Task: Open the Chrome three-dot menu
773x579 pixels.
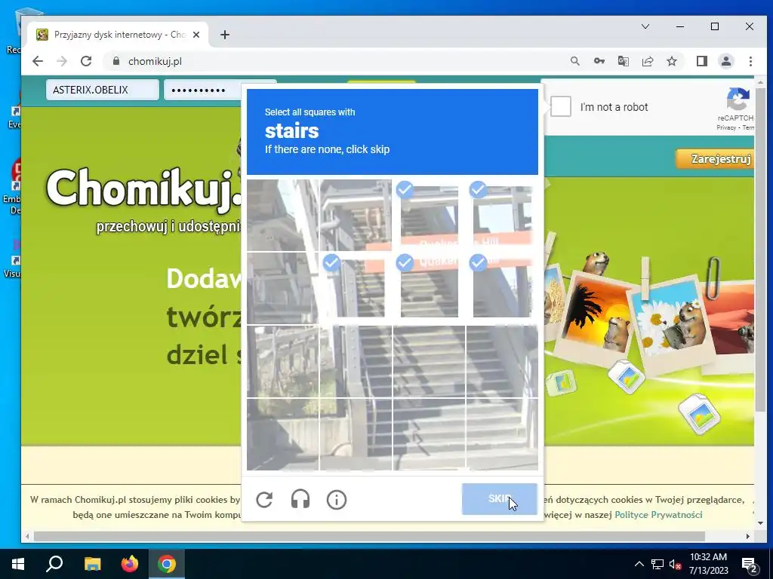Action: (750, 61)
